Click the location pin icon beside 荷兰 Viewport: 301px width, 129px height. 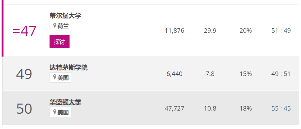[x=55, y=25]
